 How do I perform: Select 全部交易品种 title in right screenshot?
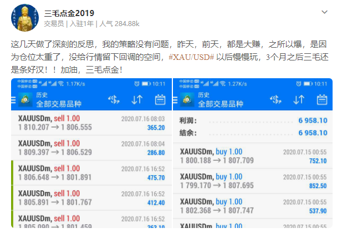(x=221, y=104)
